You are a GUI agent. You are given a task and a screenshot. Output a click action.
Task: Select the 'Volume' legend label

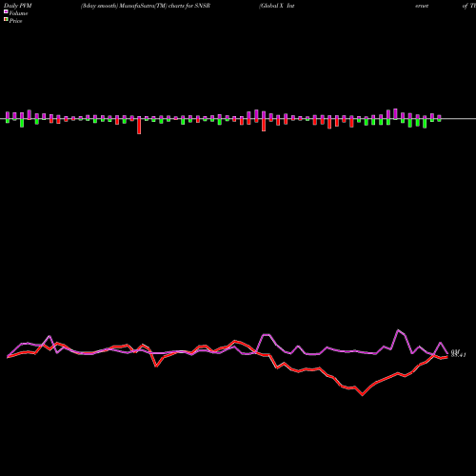pos(18,13)
